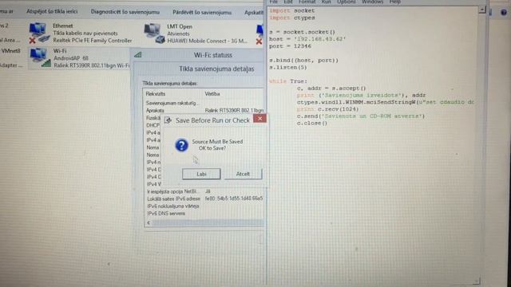The image size is (511, 287).
Task: Click the VMnet8 adapter label
Action: point(10,51)
